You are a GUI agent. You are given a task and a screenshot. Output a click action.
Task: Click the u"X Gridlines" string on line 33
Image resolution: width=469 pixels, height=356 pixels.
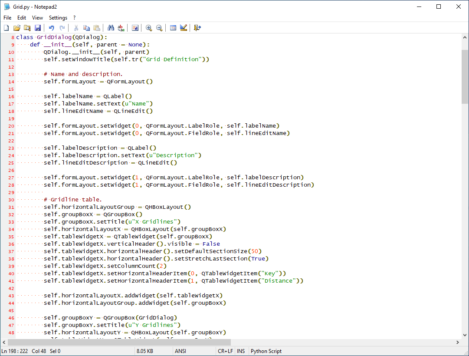(x=153, y=221)
